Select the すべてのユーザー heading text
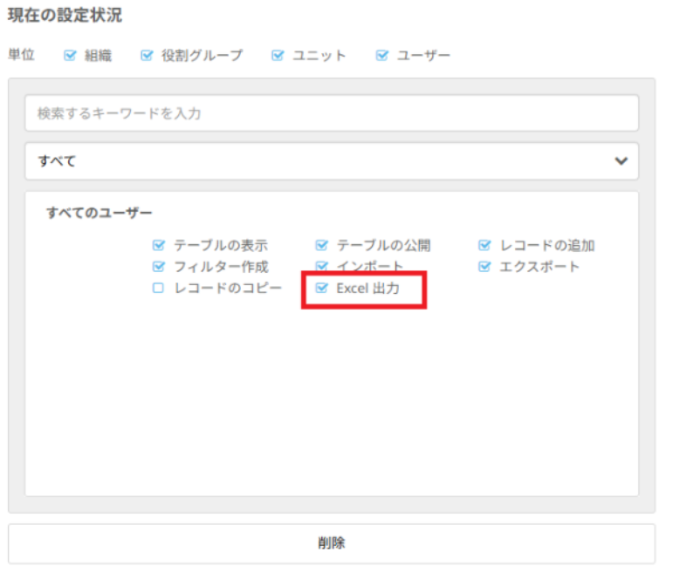 click(100, 213)
